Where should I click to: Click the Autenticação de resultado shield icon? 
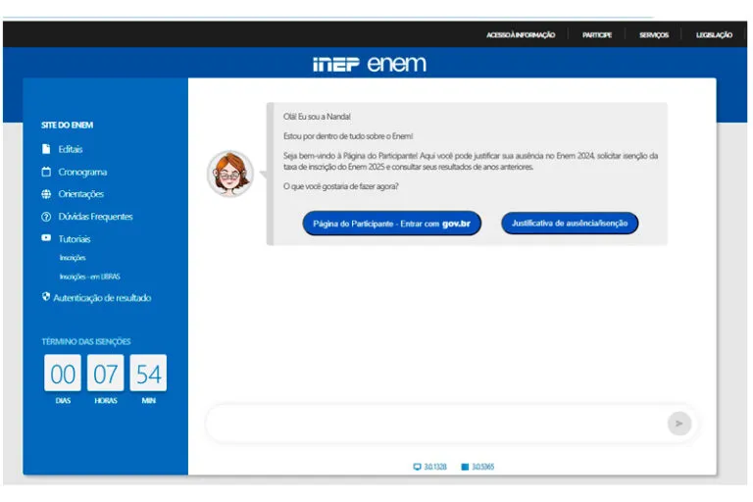pyautogui.click(x=46, y=297)
